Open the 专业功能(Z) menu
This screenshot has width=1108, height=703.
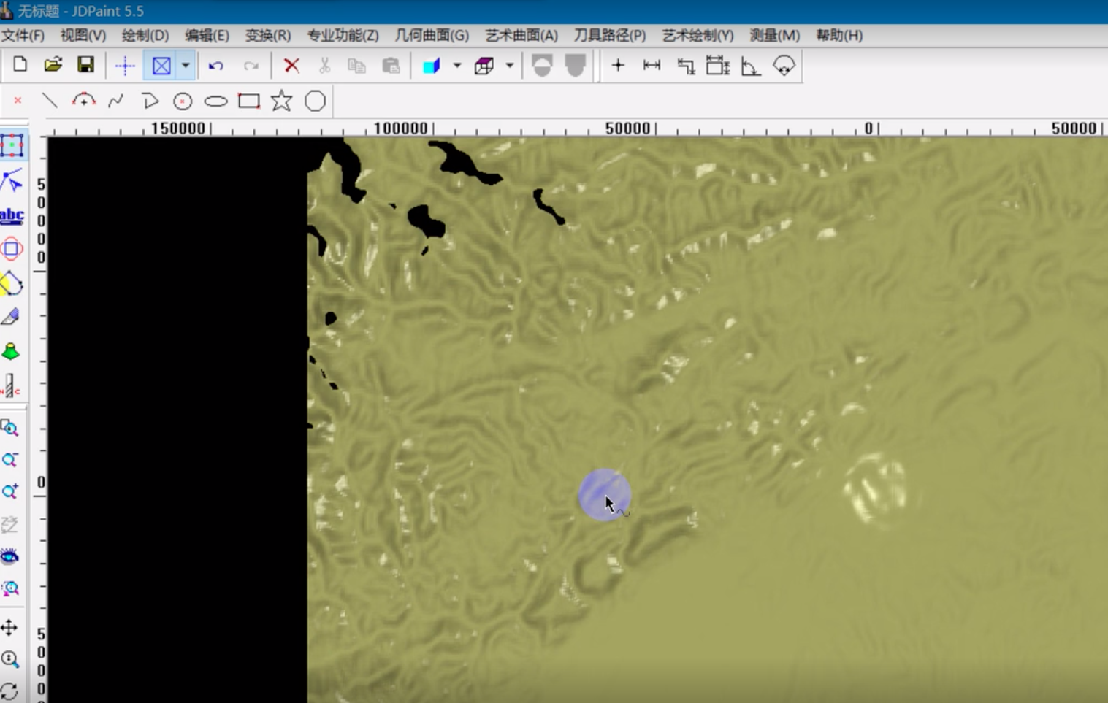[x=343, y=35]
